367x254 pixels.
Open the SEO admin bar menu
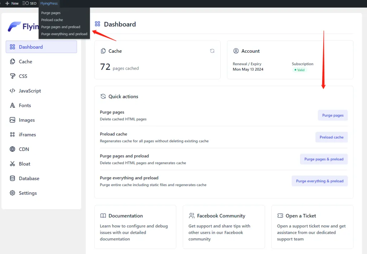pos(29,3)
